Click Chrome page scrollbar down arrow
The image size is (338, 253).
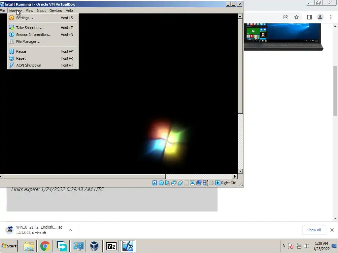[335, 218]
